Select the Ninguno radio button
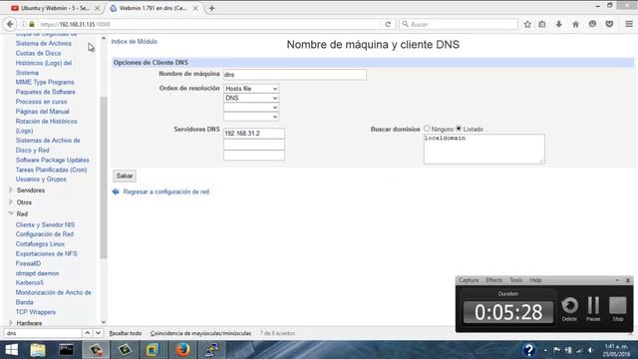The width and height of the screenshot is (638, 359). [x=427, y=129]
